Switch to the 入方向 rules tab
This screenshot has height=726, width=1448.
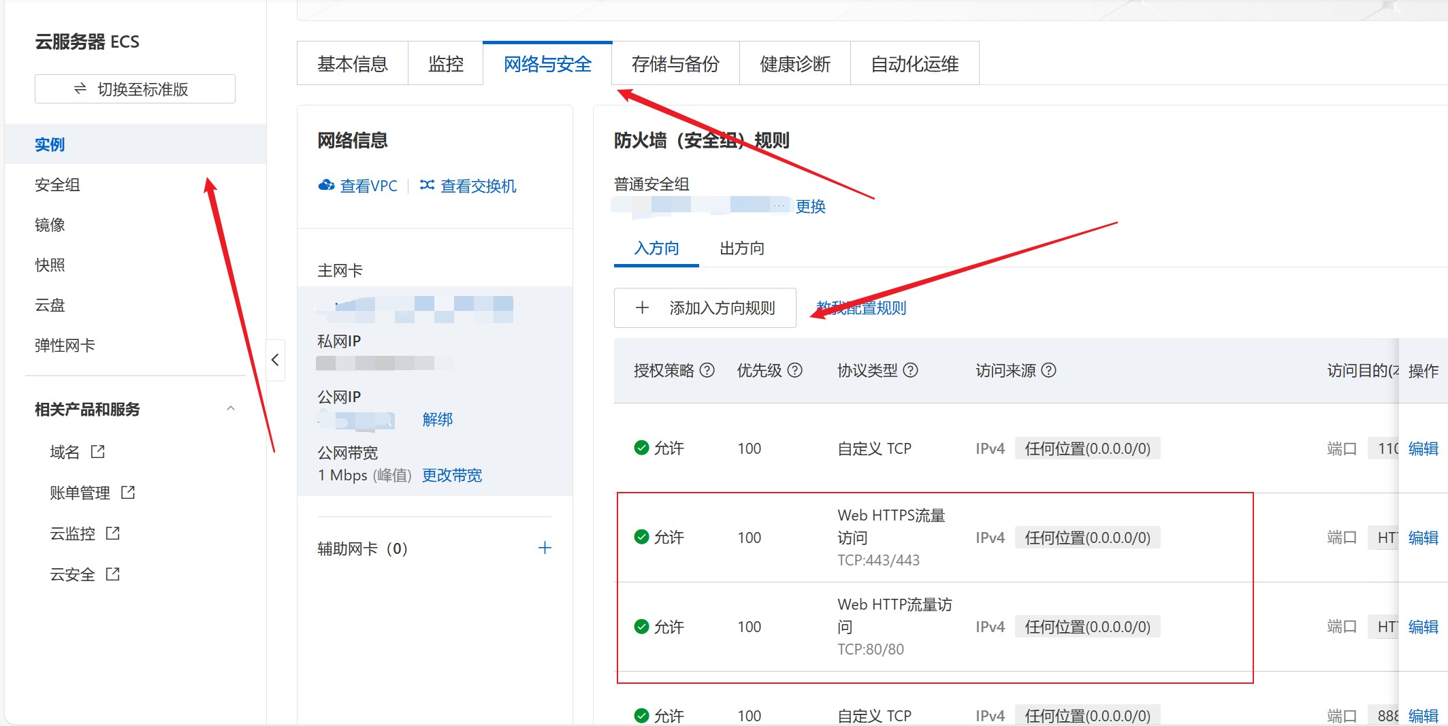point(656,248)
